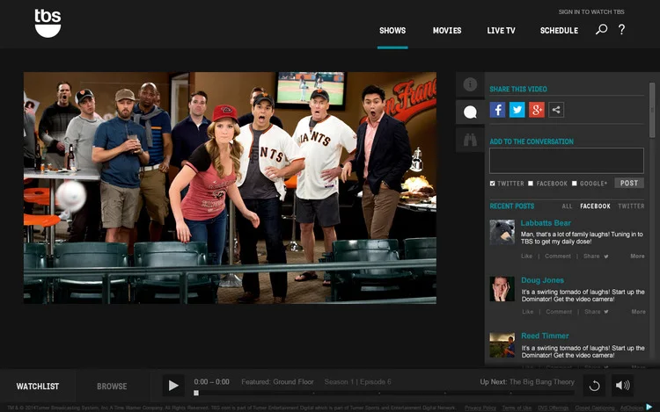
Task: Like the Labbatts Bear post
Action: click(x=526, y=257)
